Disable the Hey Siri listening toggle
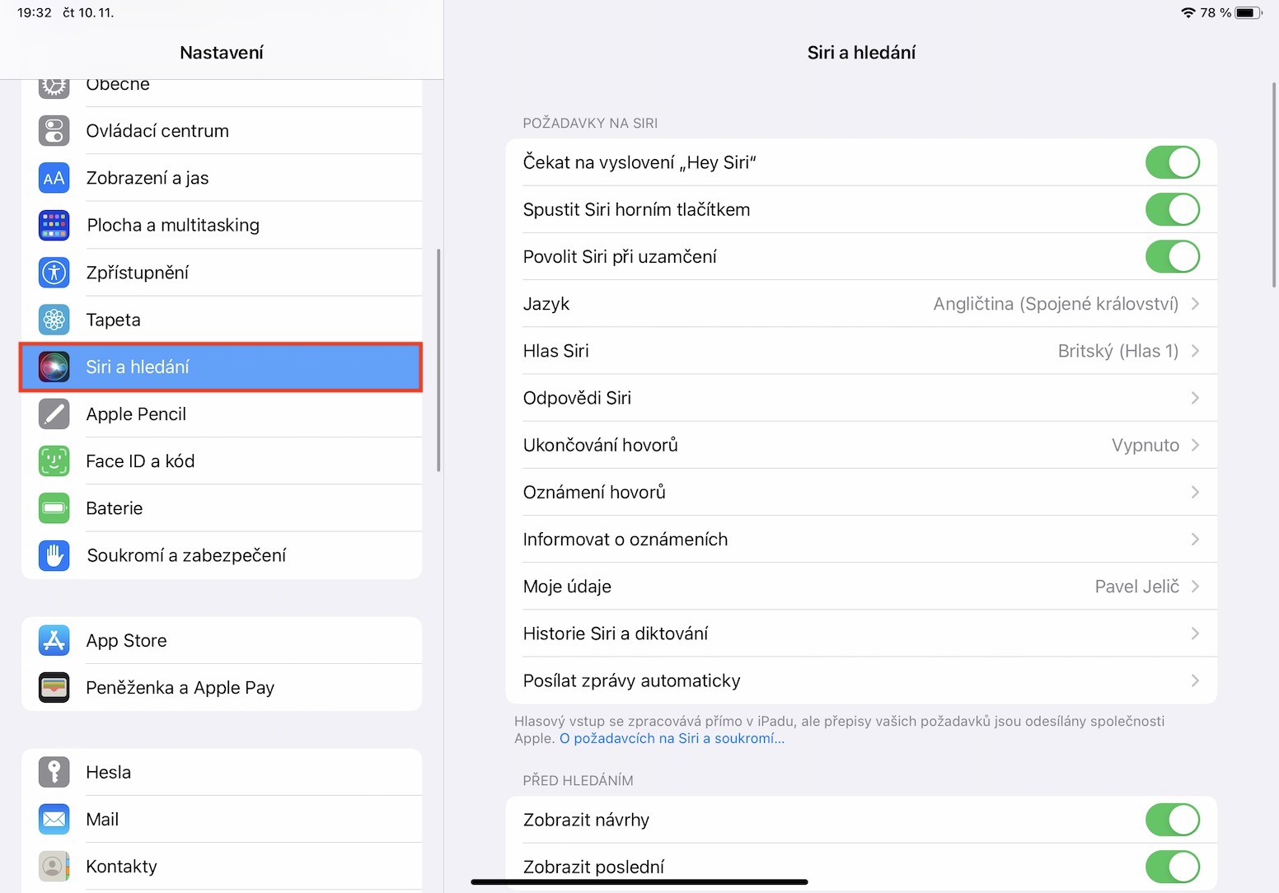The width and height of the screenshot is (1279, 893). 1172,162
